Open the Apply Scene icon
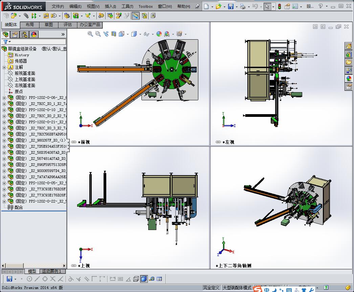This screenshot has width=354, height=292. (167, 34)
